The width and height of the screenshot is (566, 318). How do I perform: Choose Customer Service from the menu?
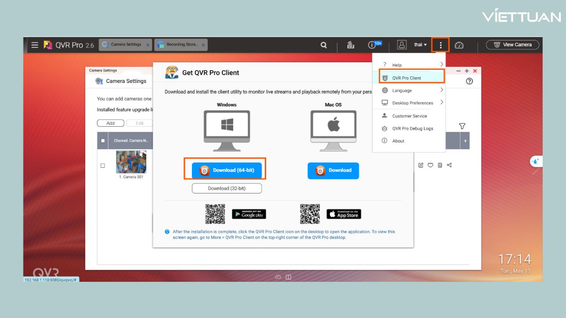click(x=409, y=116)
